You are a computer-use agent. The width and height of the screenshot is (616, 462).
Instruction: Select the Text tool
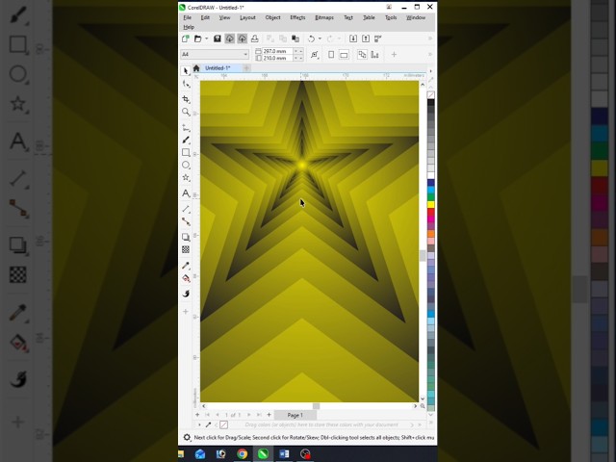186,193
